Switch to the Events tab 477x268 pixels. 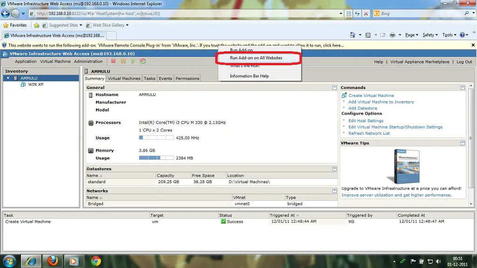click(x=165, y=79)
